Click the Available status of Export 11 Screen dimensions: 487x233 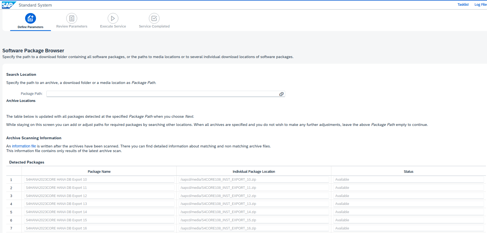(408, 188)
